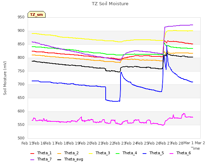The height and width of the screenshot is (166, 221).
Task: Select the Theta_6 legend label
Action: (183, 153)
